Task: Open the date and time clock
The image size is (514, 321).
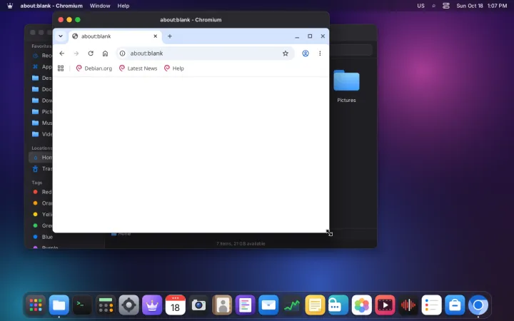Action: (482, 6)
